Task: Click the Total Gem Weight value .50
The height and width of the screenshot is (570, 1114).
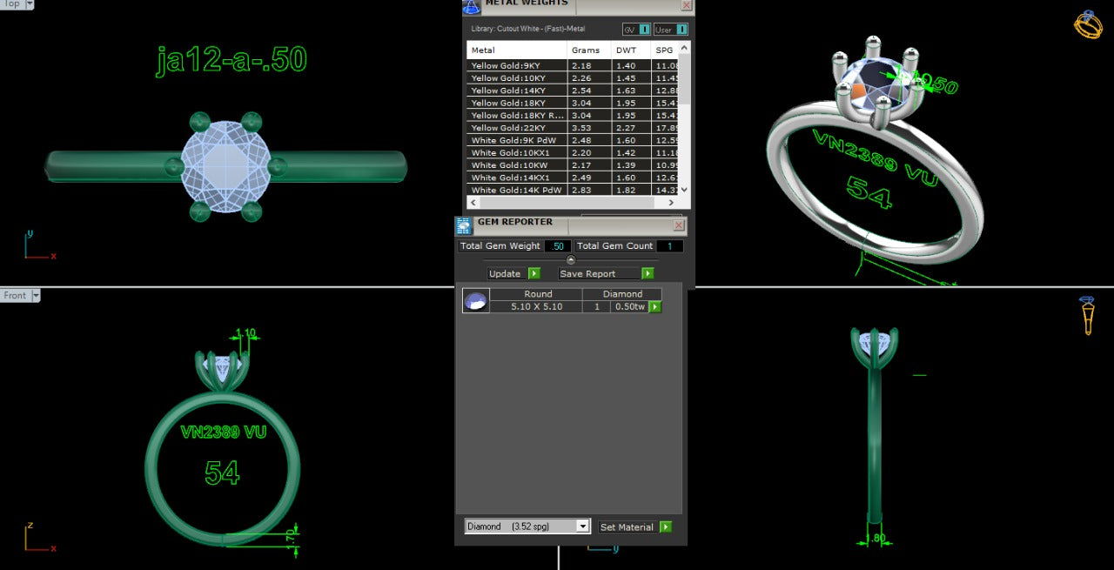Action: pyautogui.click(x=558, y=246)
